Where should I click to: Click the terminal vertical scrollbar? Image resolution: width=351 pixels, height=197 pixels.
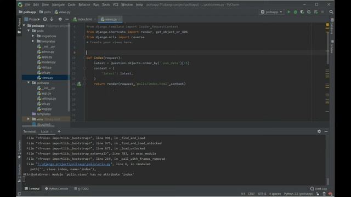point(328,181)
